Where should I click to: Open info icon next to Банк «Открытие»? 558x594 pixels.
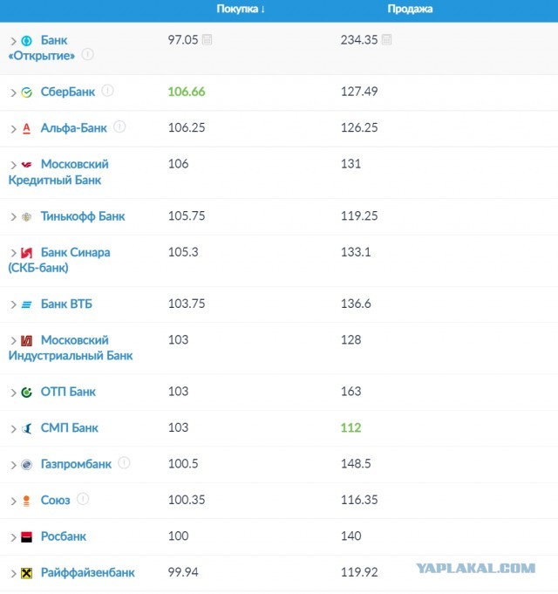[88, 55]
